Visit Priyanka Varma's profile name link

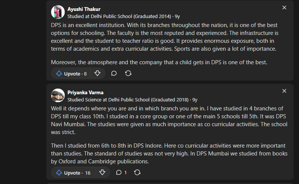click(x=85, y=93)
